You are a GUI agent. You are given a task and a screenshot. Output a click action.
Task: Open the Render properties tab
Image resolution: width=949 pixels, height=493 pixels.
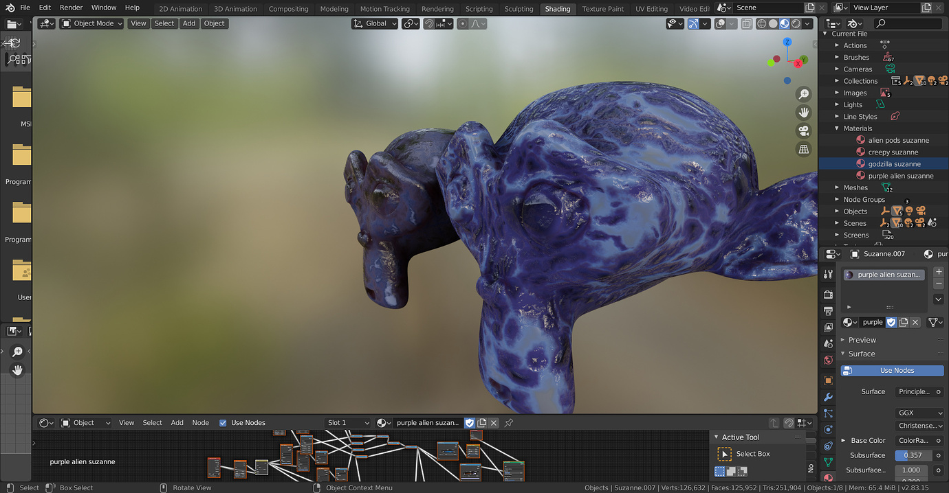(828, 294)
